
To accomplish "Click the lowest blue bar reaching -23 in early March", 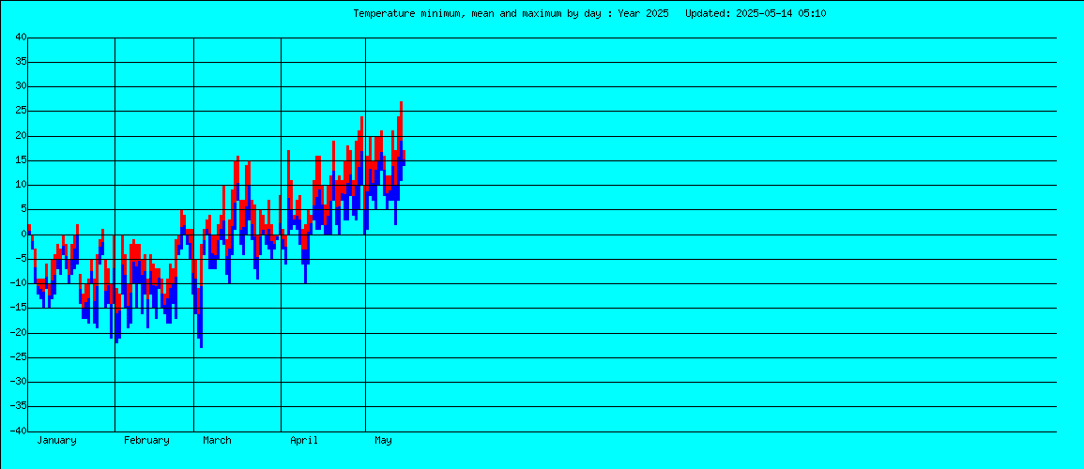I will tap(201, 318).
